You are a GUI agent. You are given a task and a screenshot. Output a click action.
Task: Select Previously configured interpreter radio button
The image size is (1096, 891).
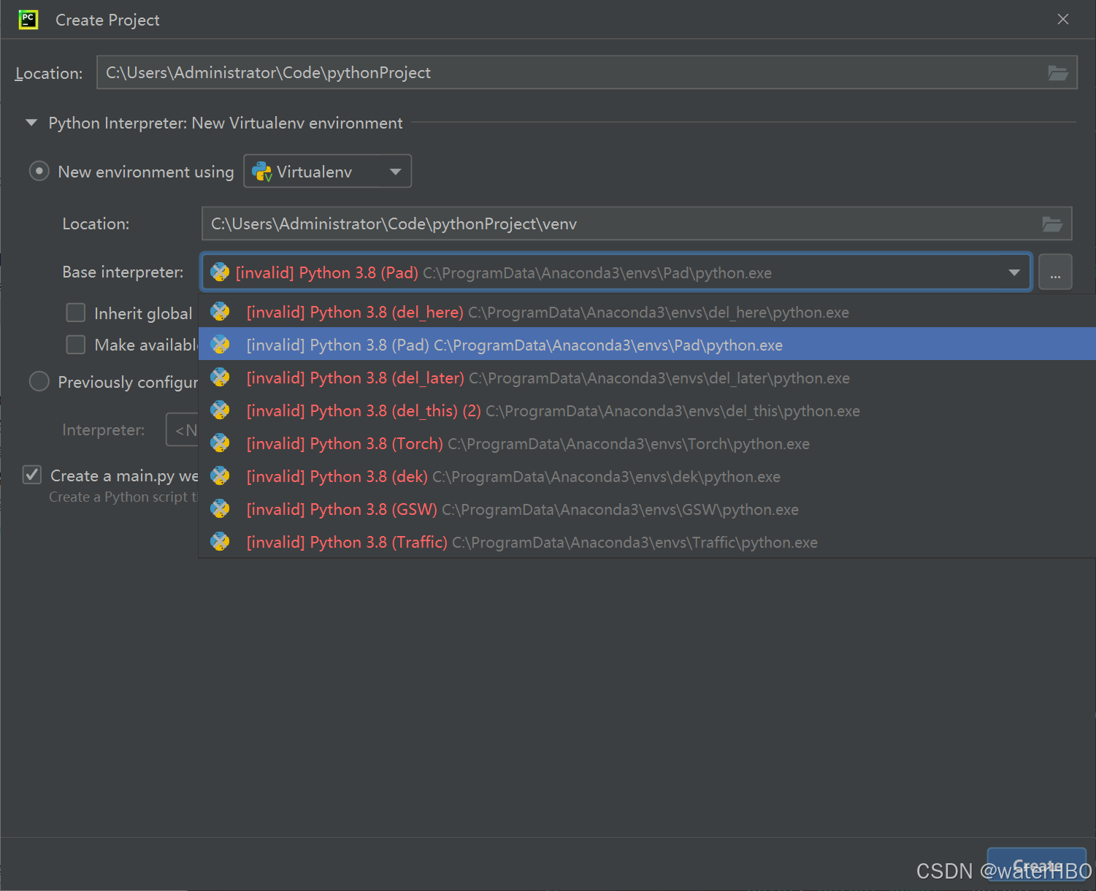[x=39, y=381]
